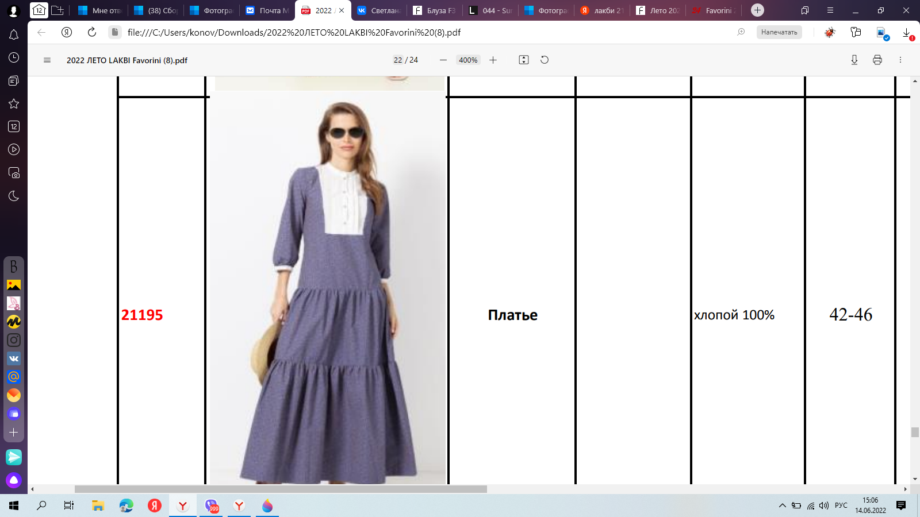Switch to the Лето 202 tab

tap(657, 10)
